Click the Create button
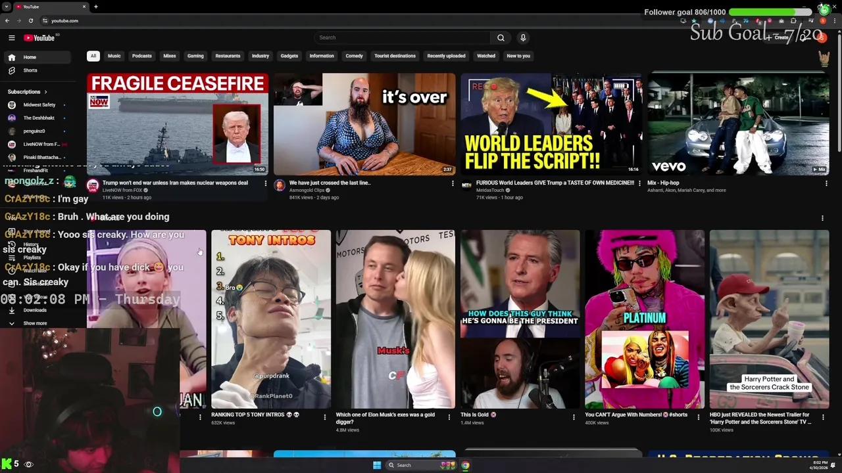Viewport: 842px width, 473px height. tap(780, 37)
